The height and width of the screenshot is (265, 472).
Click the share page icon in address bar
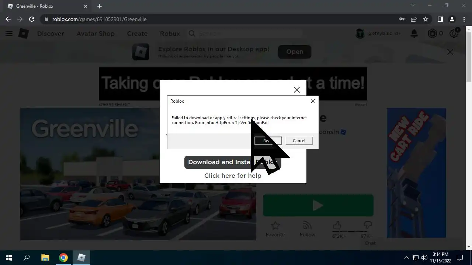pos(414,19)
